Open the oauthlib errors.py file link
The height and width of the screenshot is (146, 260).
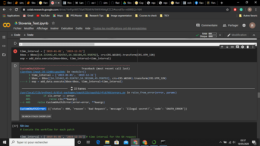[73, 92]
